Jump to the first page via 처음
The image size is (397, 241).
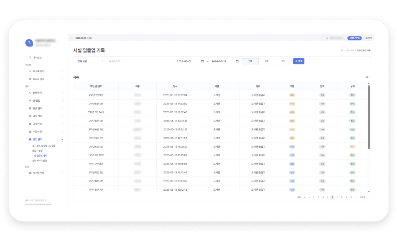click(299, 197)
